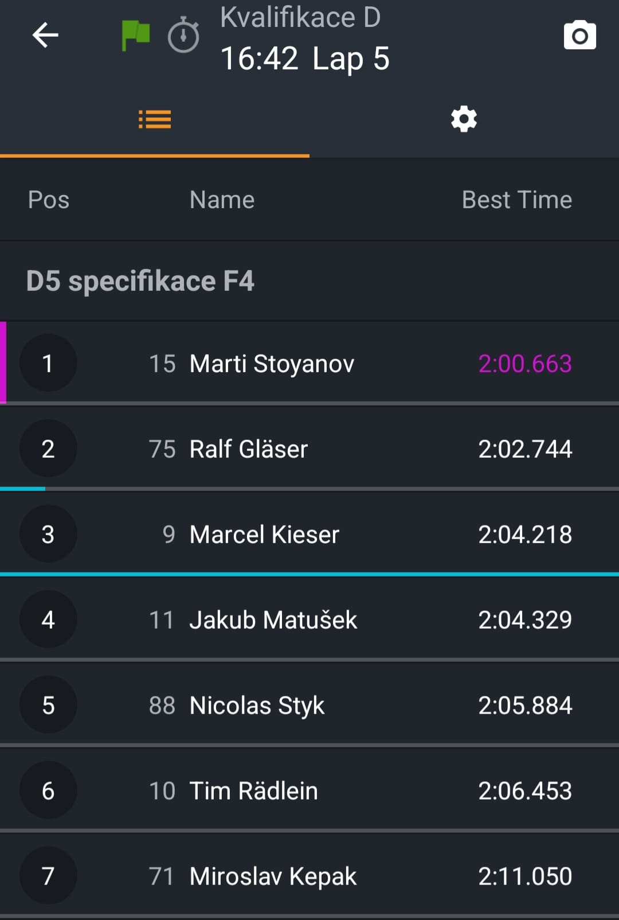
Task: Tap the stopwatch timer icon
Action: pos(183,36)
